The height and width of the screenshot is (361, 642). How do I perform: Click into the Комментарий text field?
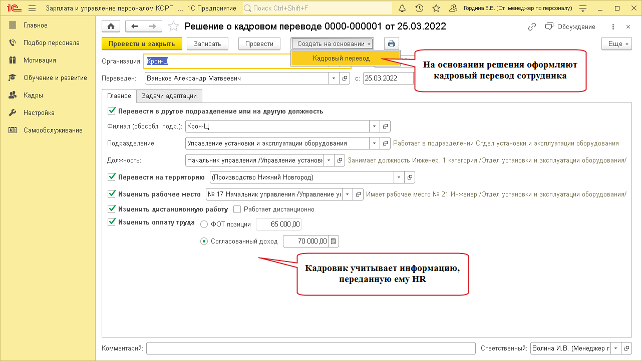pyautogui.click(x=310, y=348)
